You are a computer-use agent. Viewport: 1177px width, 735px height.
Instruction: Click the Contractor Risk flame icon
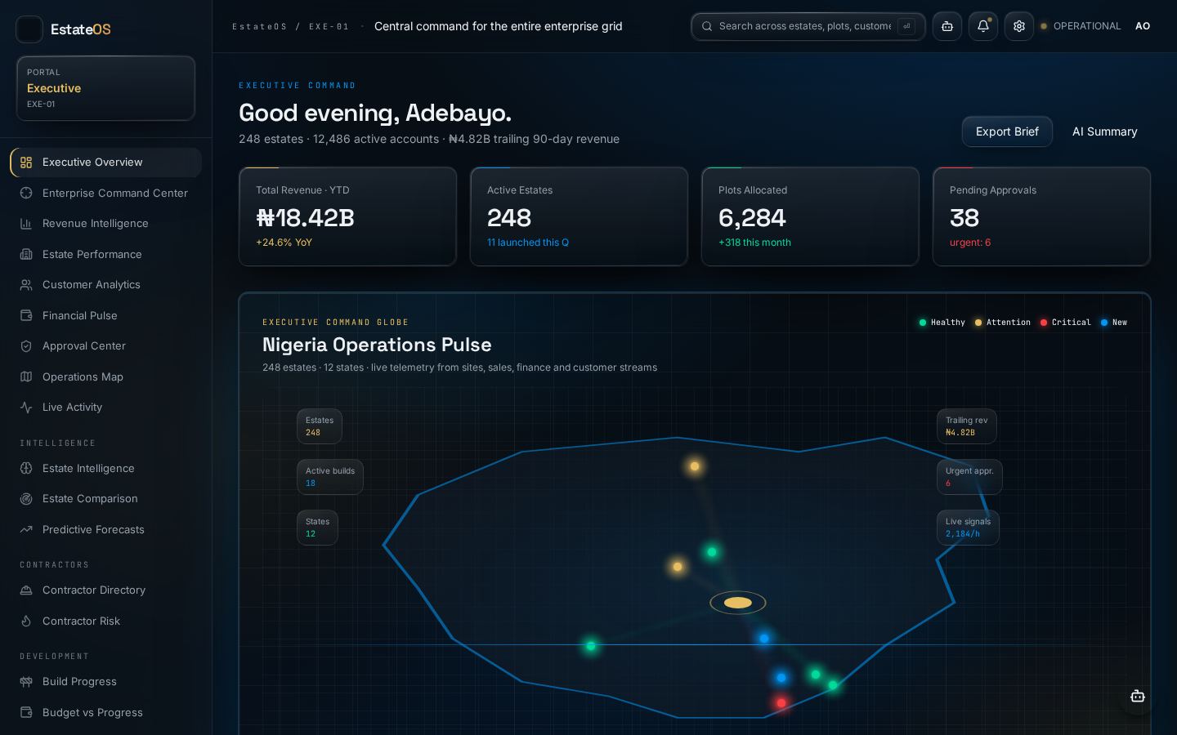click(x=26, y=621)
